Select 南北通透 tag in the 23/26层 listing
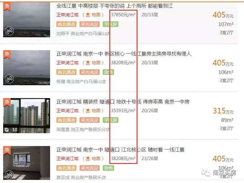 pos(66,168)
